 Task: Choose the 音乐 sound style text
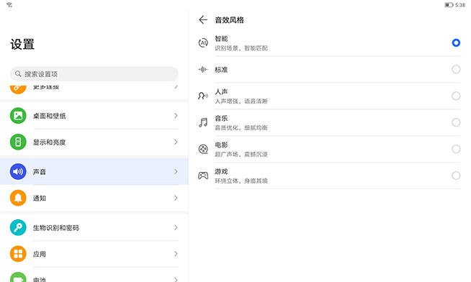(x=221, y=119)
